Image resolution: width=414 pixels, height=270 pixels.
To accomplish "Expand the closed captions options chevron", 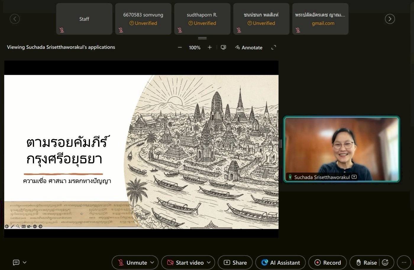I will point(25,262).
